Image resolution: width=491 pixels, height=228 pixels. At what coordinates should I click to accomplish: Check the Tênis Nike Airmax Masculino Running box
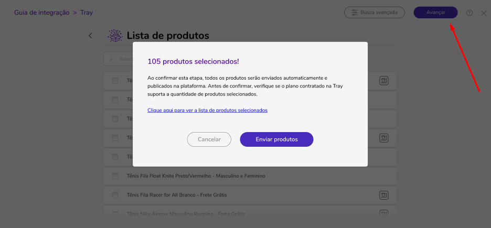(x=115, y=214)
